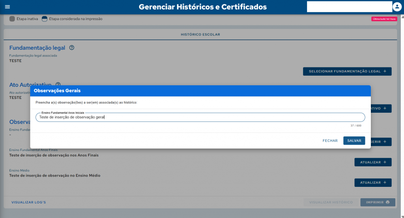Click the Fundamentação legal help icon

tap(72, 48)
